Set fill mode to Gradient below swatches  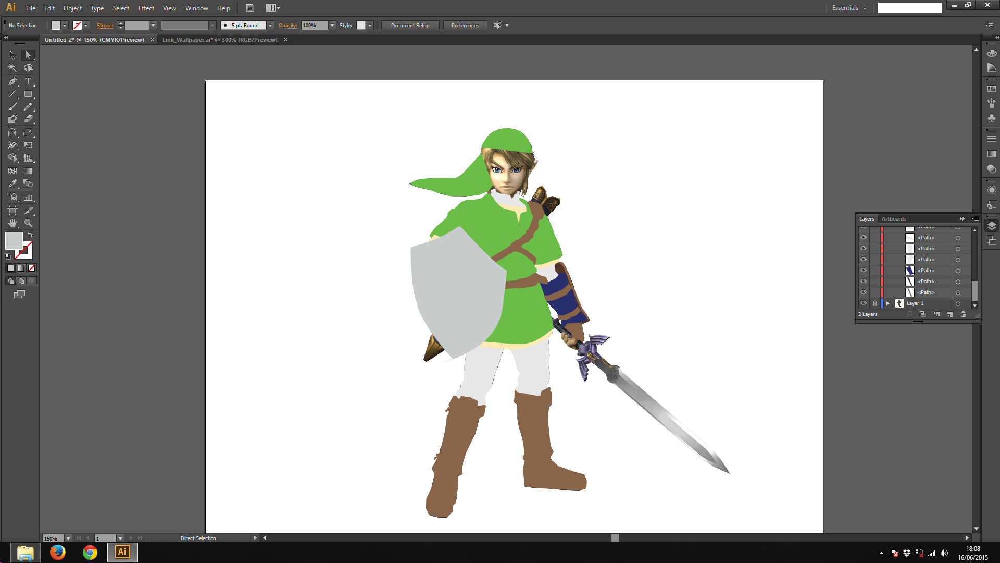pyautogui.click(x=21, y=268)
